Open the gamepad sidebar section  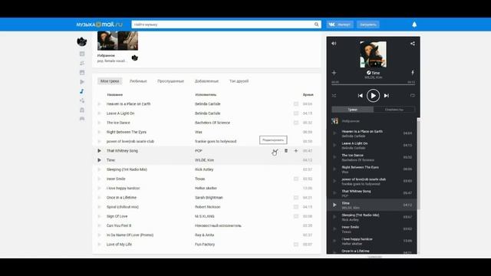point(82,119)
